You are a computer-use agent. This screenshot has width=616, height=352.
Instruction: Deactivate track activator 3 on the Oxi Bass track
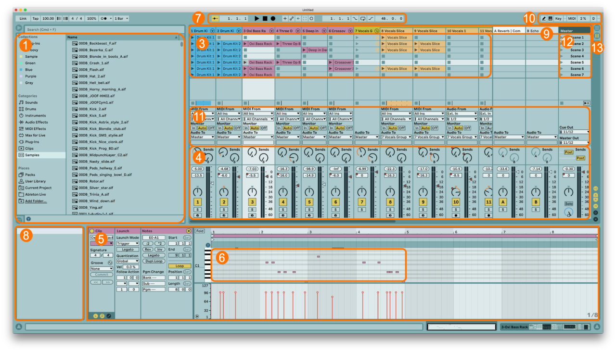tap(252, 201)
